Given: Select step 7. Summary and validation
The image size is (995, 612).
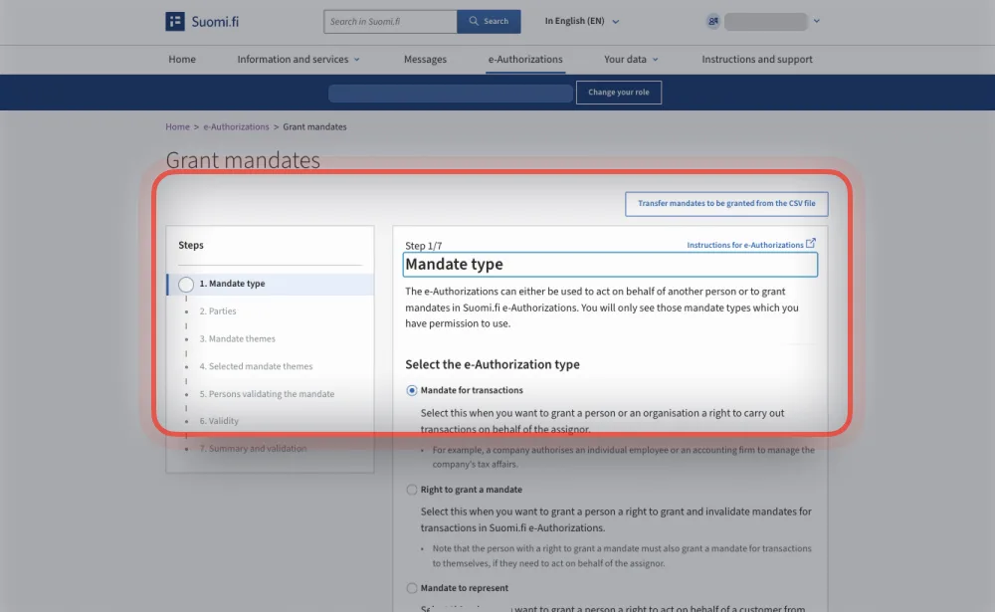Looking at the screenshot, I should [253, 448].
